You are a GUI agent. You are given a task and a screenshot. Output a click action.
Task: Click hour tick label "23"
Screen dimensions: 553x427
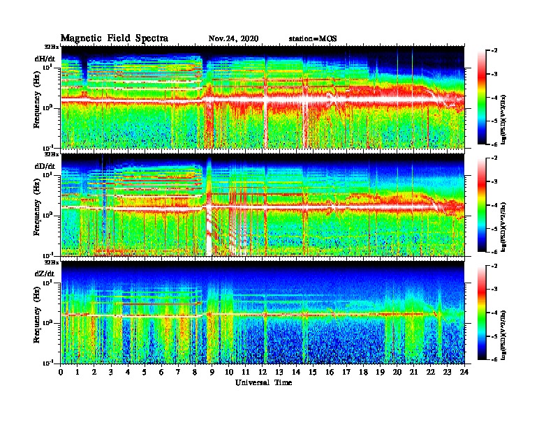click(448, 372)
